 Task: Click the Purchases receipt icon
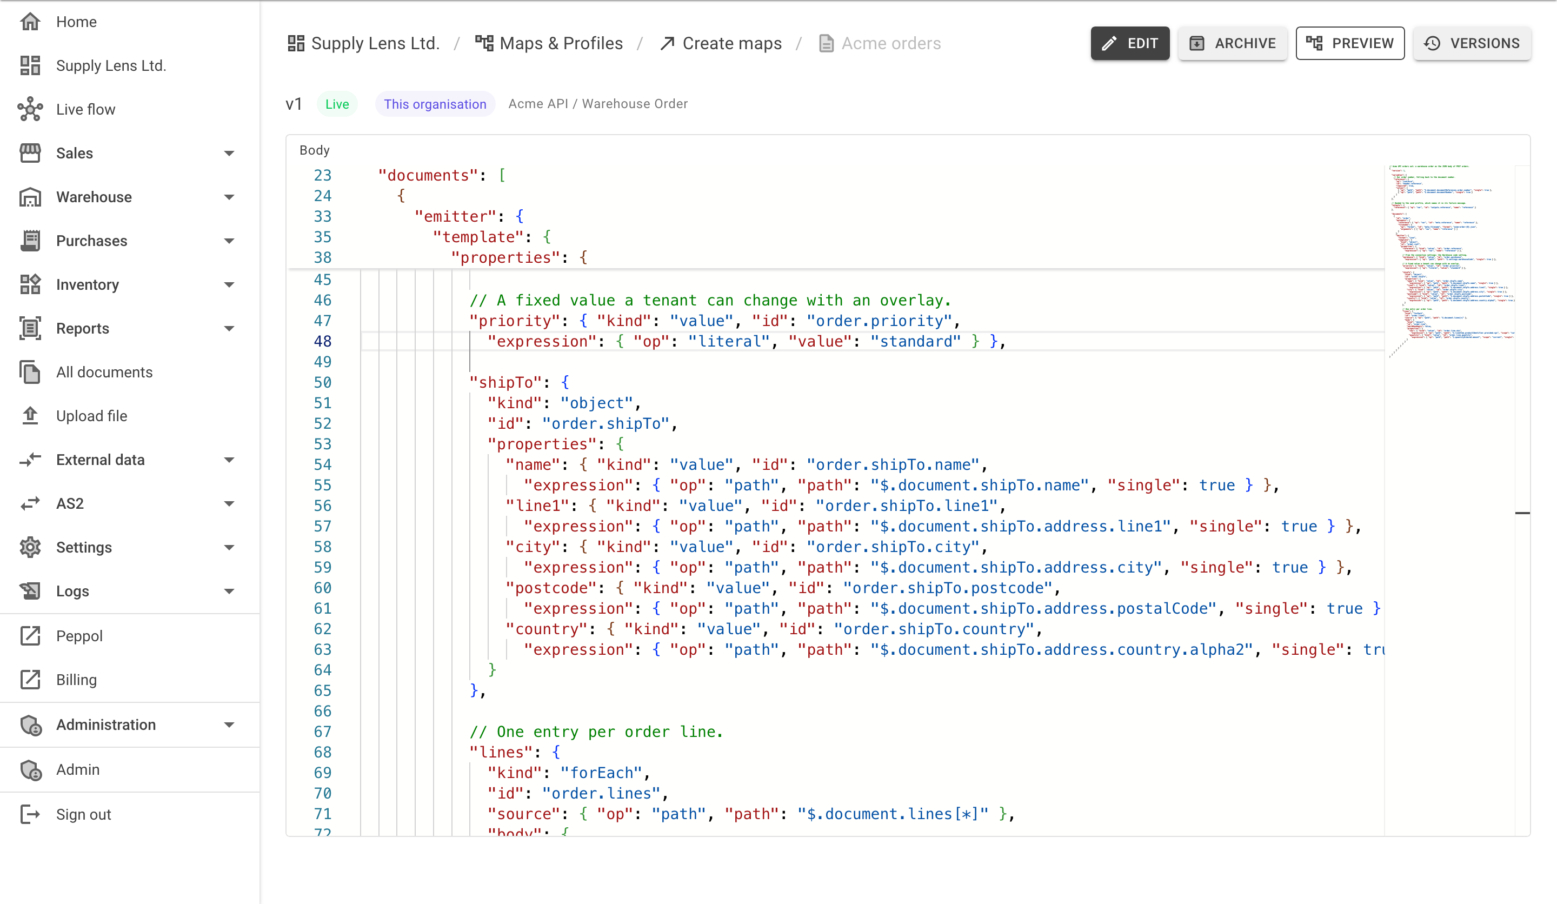pyautogui.click(x=30, y=241)
